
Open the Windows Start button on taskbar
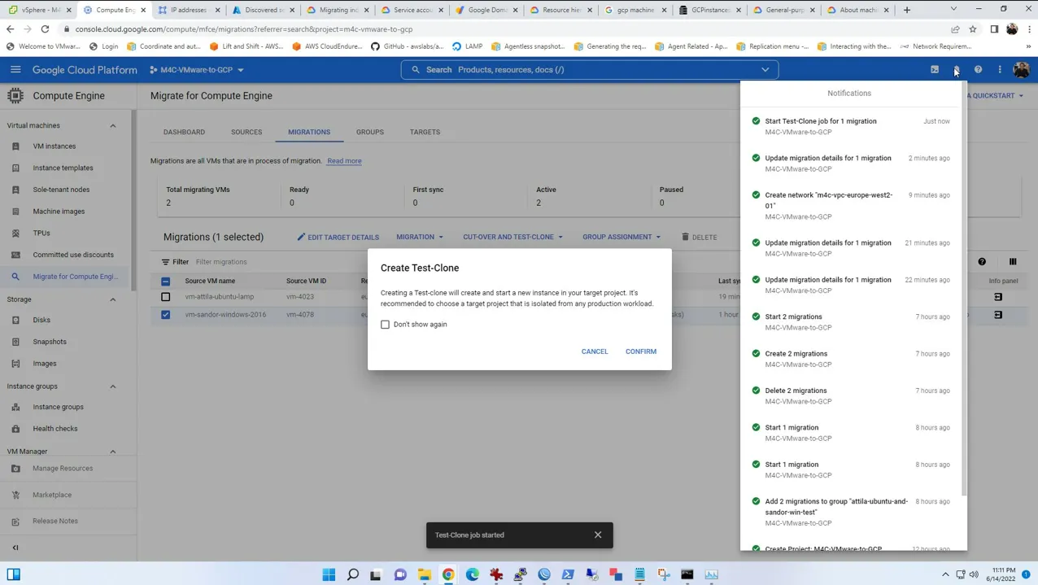pyautogui.click(x=329, y=574)
